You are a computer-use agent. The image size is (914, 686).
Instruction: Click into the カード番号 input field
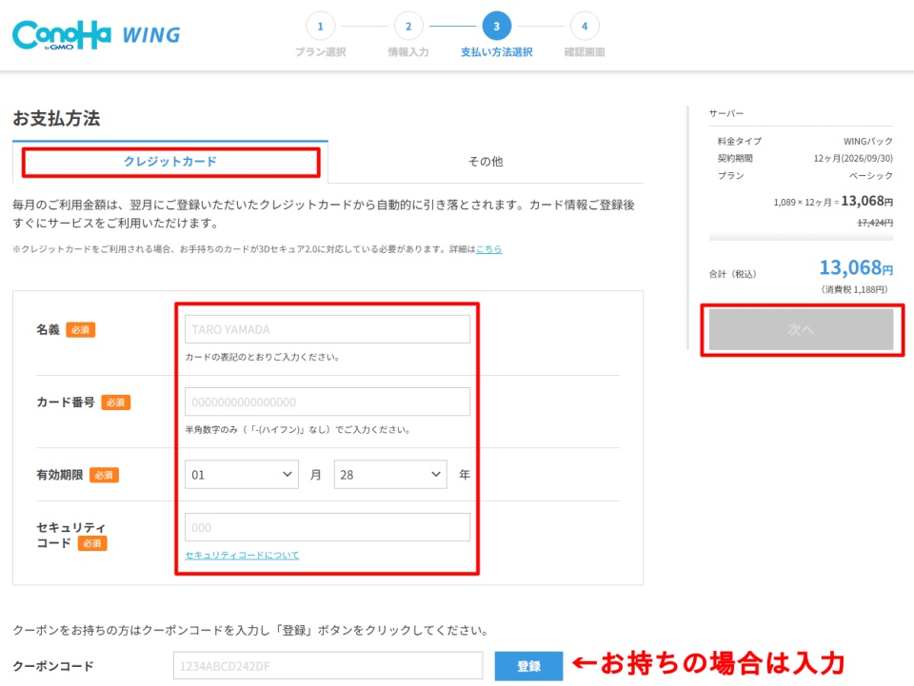(x=328, y=402)
